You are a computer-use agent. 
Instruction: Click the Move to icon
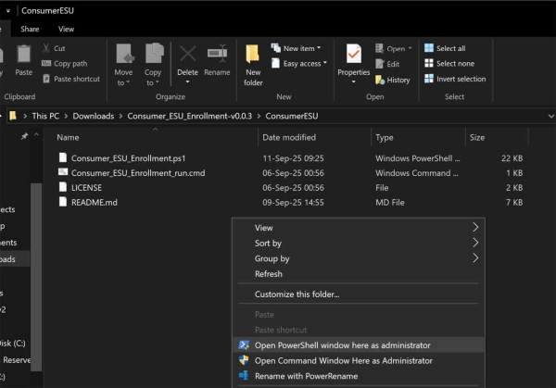[x=125, y=54]
